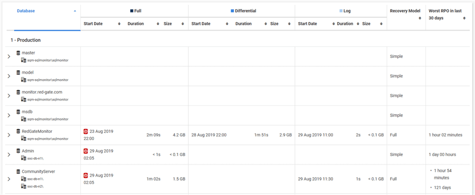Click the 28 Aug 2019 22:00 differential date
475x195 pixels.
[209, 135]
